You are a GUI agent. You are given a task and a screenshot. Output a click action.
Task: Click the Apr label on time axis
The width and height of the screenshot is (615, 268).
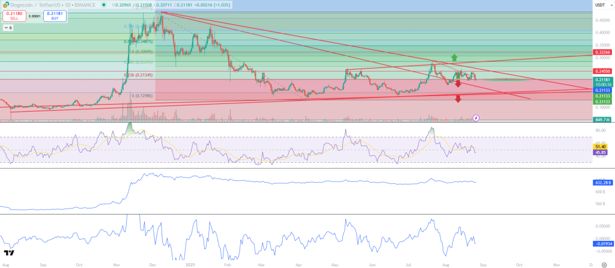[298, 265]
